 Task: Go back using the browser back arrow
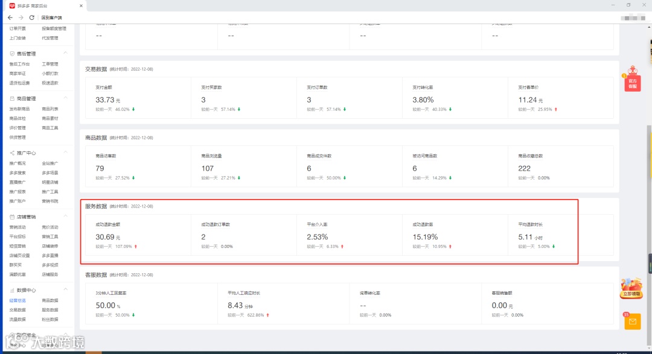pyautogui.click(x=10, y=17)
